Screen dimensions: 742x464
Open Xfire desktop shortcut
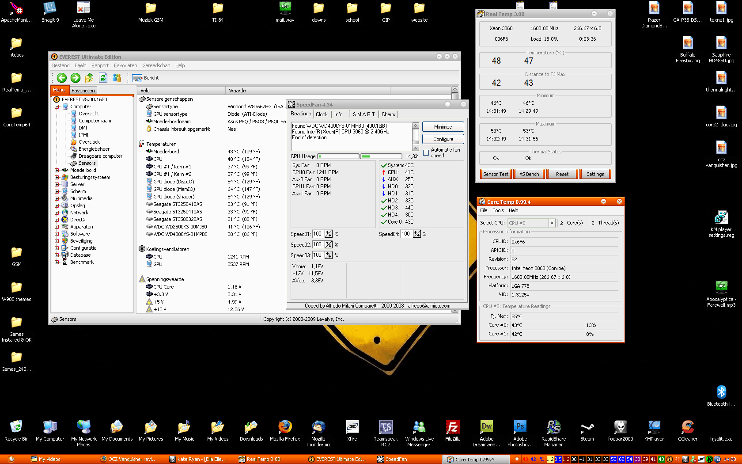(x=352, y=430)
